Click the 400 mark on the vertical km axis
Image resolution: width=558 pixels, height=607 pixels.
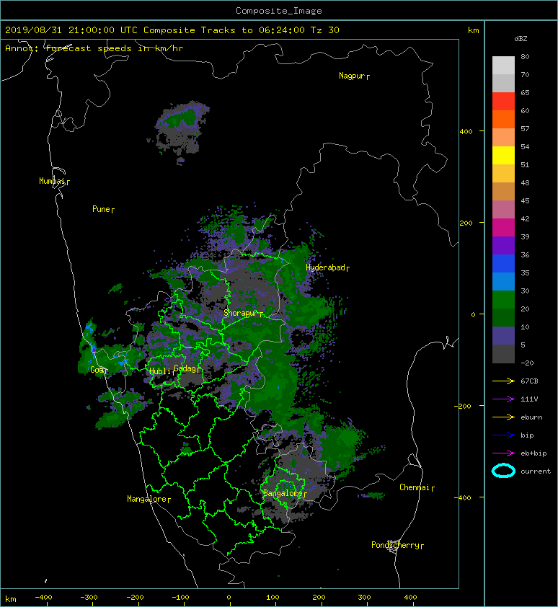point(466,132)
